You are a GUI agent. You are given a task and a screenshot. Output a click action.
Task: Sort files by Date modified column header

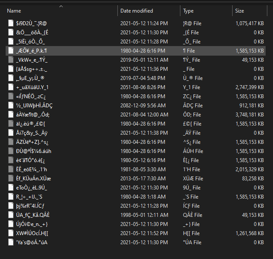(x=136, y=11)
